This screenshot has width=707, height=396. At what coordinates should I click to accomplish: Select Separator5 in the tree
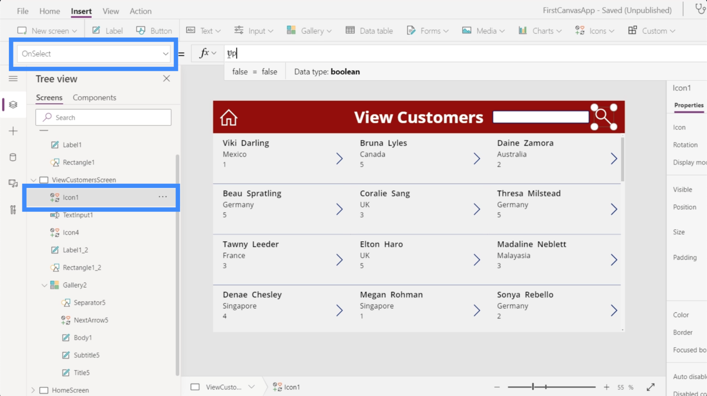[89, 303]
